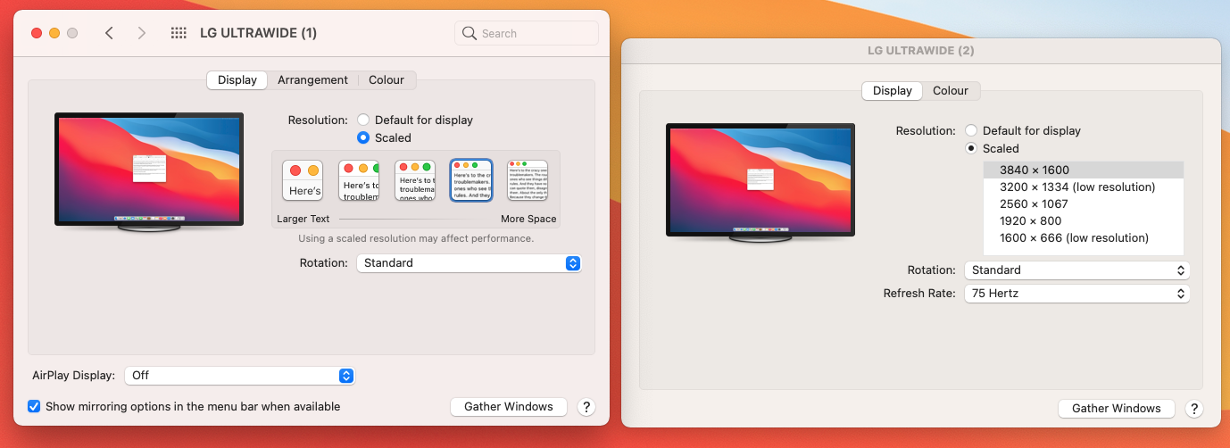Switch to Colour tab in window (2)
1230x448 pixels.
point(951,90)
